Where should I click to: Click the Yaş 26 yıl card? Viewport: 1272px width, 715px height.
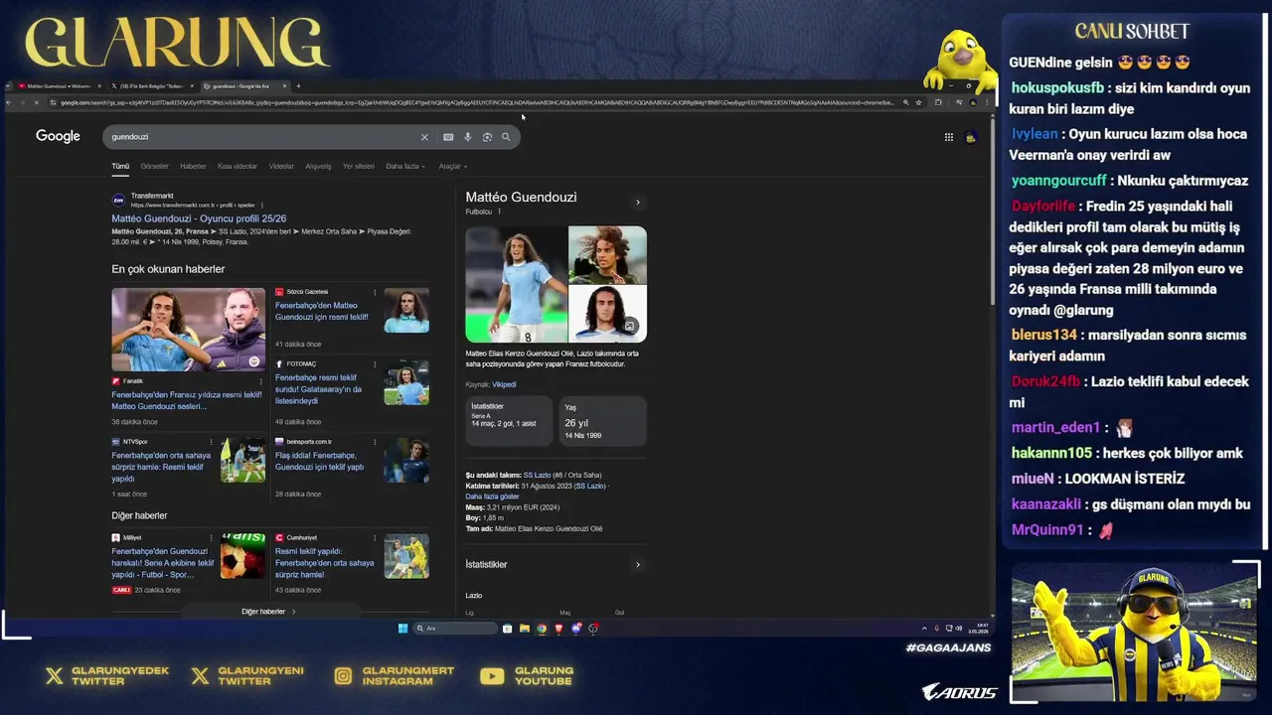coord(603,420)
